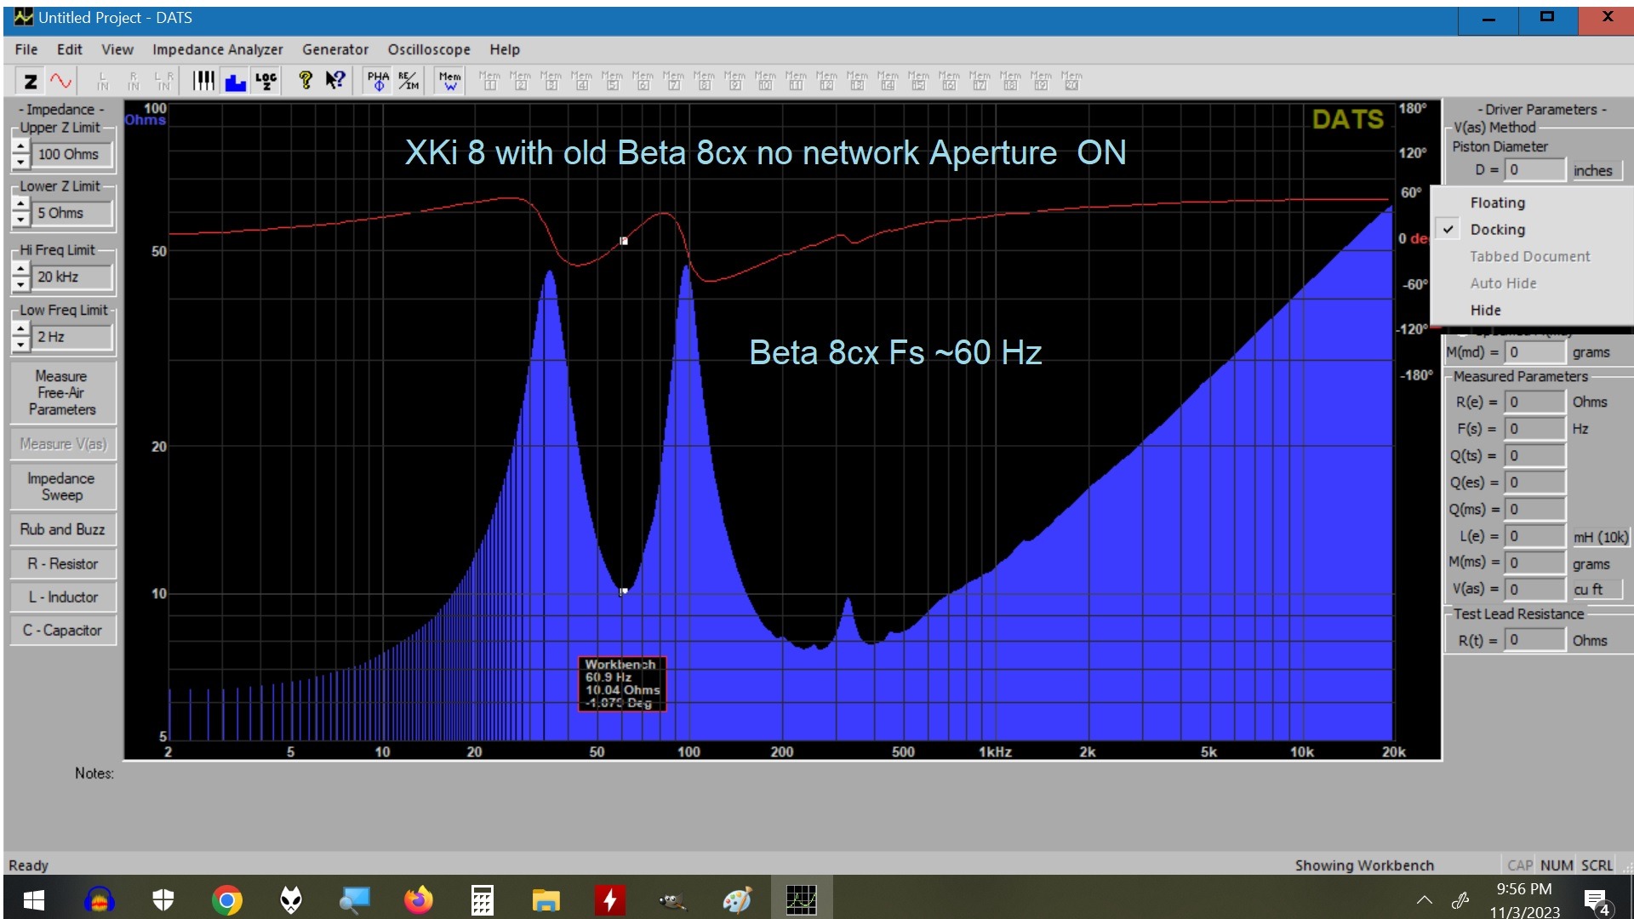The width and height of the screenshot is (1634, 919).
Task: Select the checked Docking menu option
Action: [x=1532, y=229]
